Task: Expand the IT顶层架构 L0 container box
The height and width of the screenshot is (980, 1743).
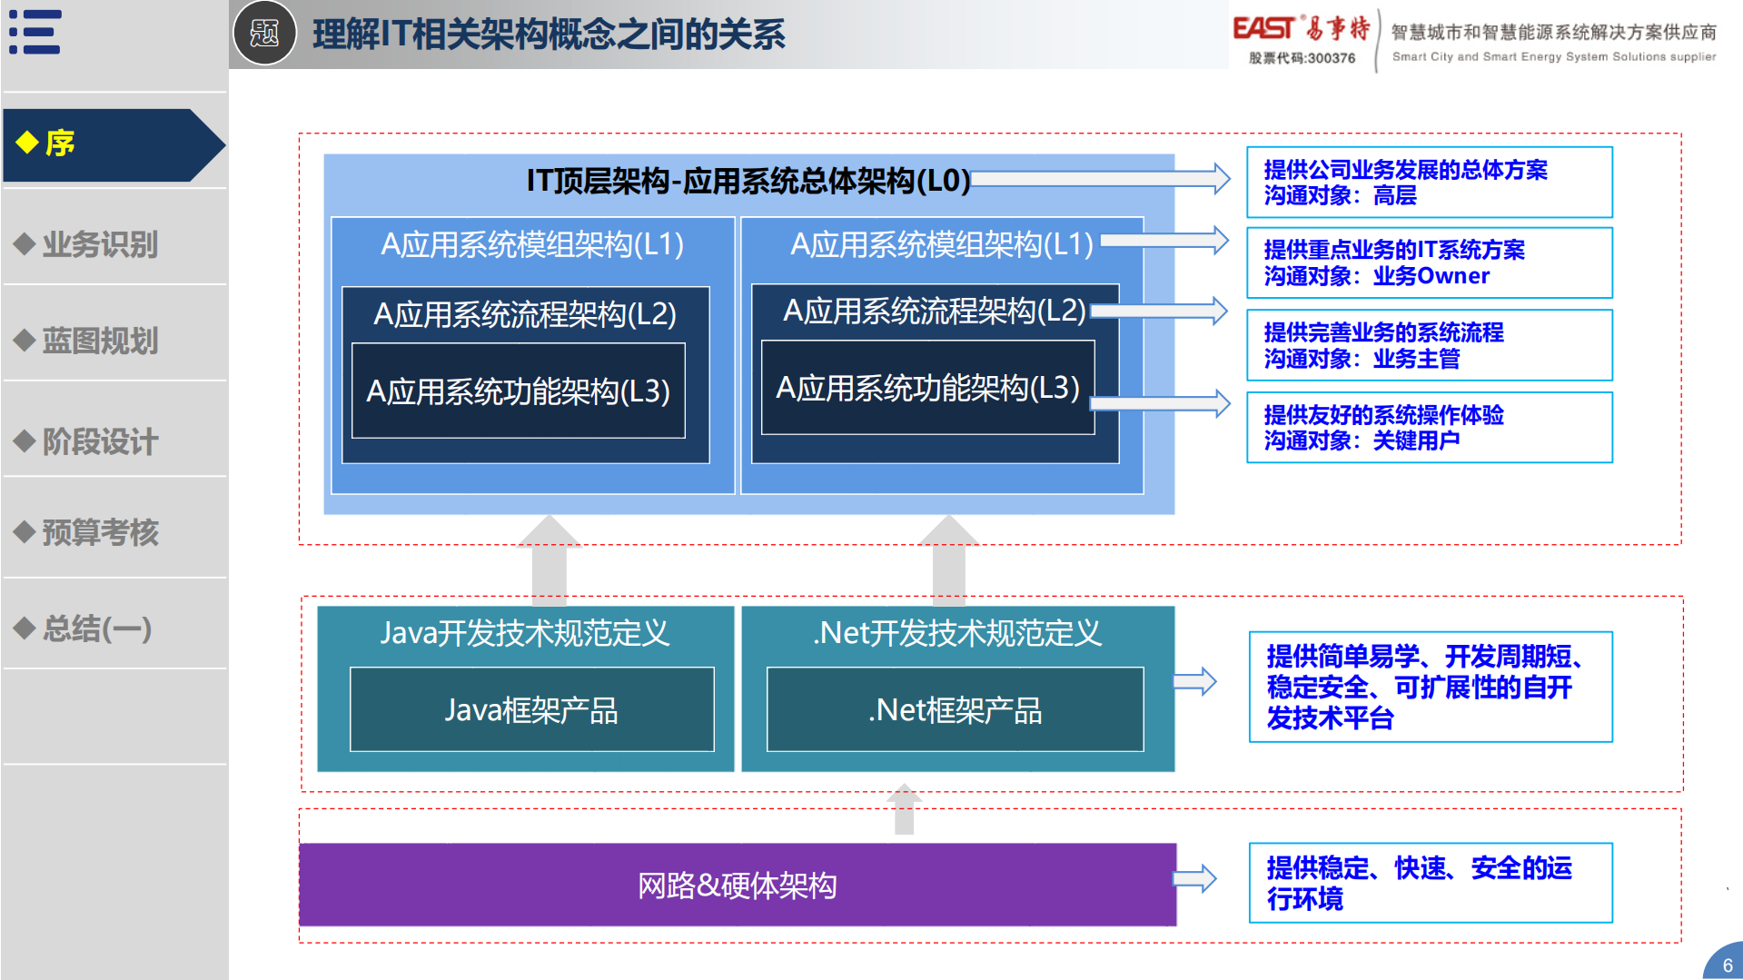Action: point(748,180)
